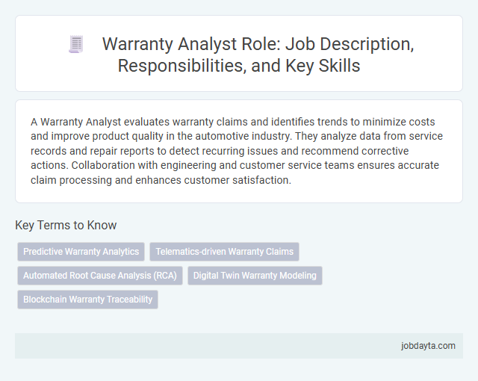Image resolution: width=478 pixels, height=381 pixels.
Task: Open Automated Root Cause Analysis (RCA) tag
Action: (100, 276)
